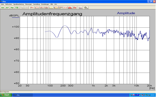Viewport: 156px width, 97px height.
Task: Click the Kein Diagramm status bar text
Action: pyautogui.click(x=5, y=92)
